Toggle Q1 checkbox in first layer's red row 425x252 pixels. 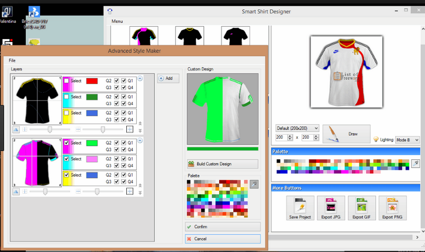tap(123, 80)
